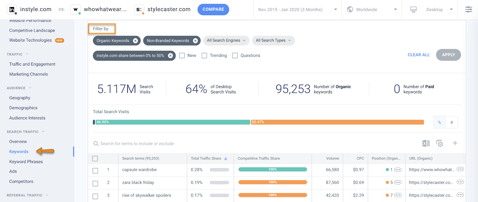Open the date range Nov 2019 - Jan 2020 dropdown
The width and height of the screenshot is (478, 202).
coord(298,10)
